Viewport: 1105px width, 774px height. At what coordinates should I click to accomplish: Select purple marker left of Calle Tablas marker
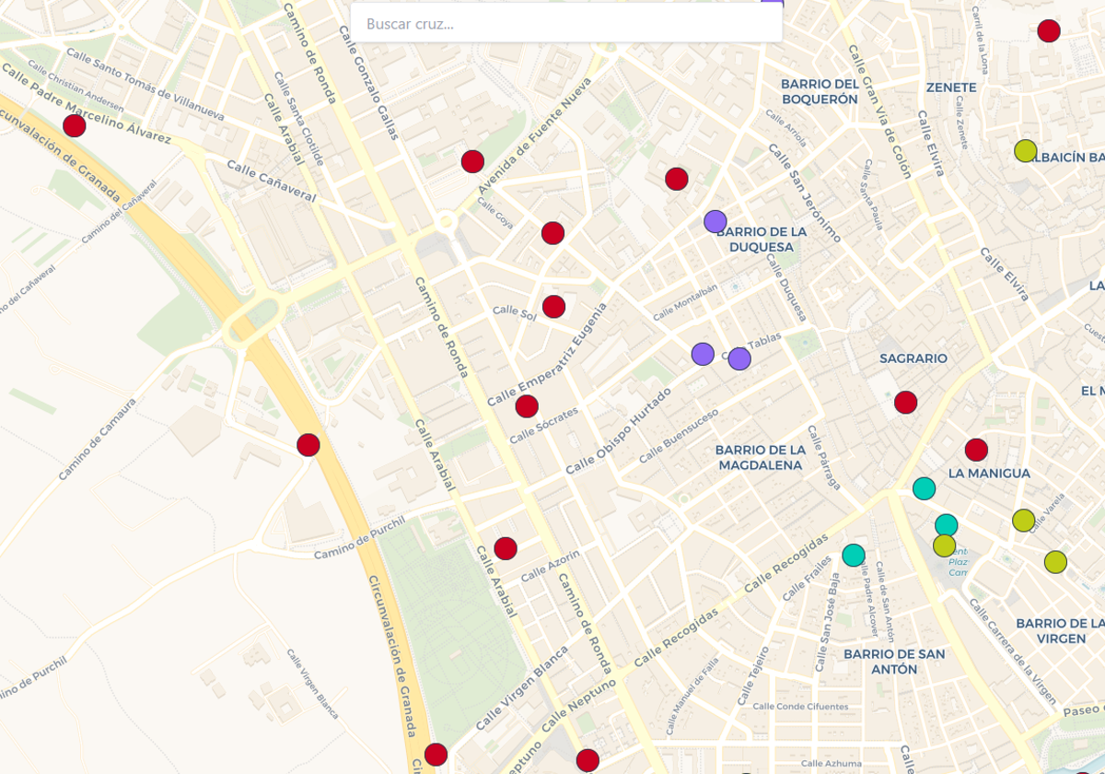pyautogui.click(x=703, y=354)
